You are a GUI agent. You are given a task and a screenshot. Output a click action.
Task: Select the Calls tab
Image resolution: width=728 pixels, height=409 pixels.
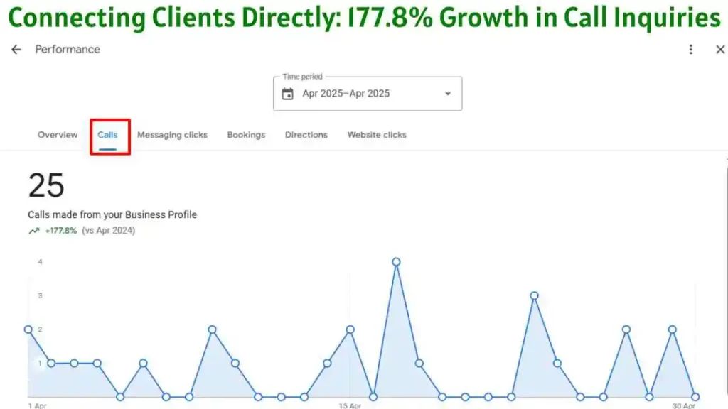pos(108,135)
